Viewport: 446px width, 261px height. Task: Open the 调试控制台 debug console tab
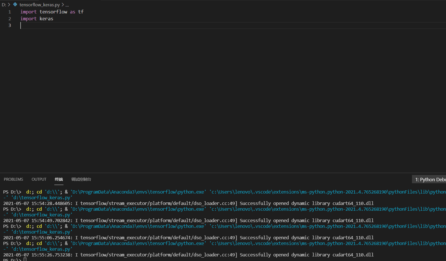(x=81, y=179)
